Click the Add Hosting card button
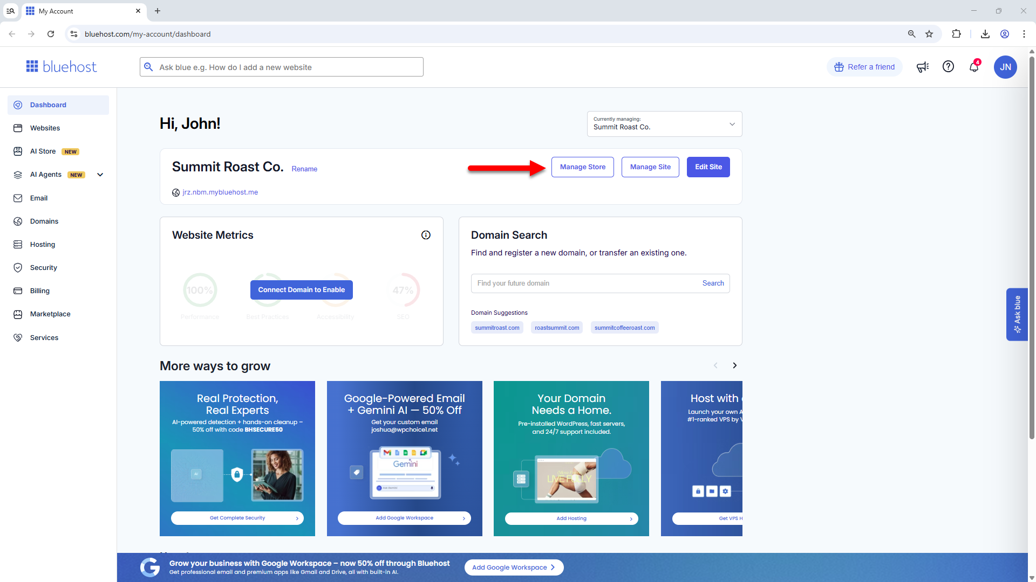 point(571,518)
